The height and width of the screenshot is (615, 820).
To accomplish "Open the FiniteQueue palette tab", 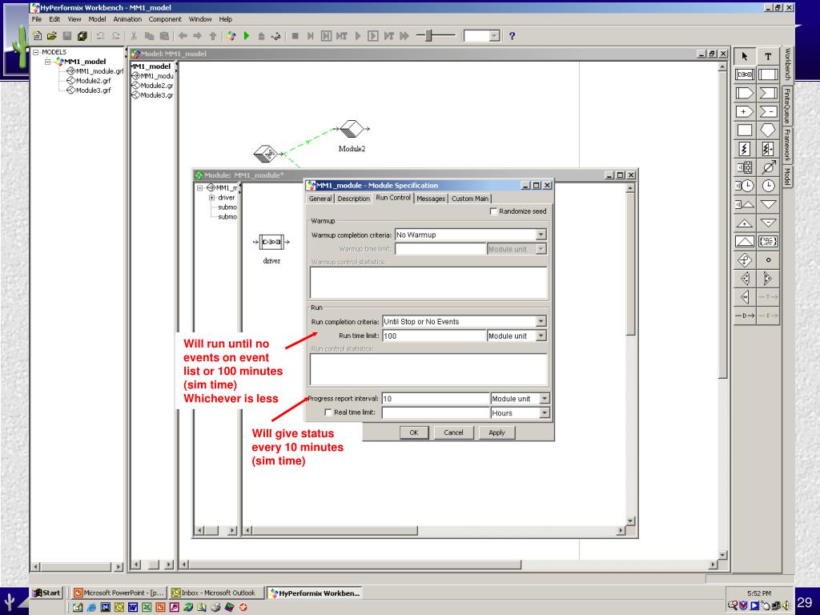I will tap(787, 105).
